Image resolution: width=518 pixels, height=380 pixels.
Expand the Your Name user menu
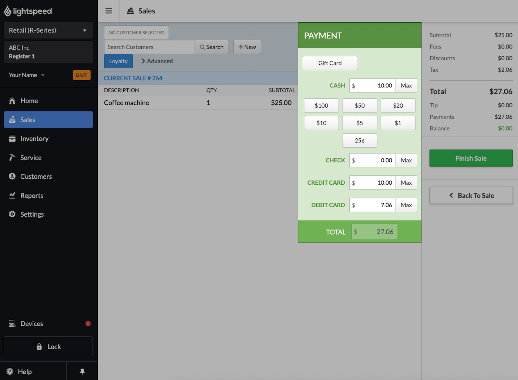[x=27, y=75]
